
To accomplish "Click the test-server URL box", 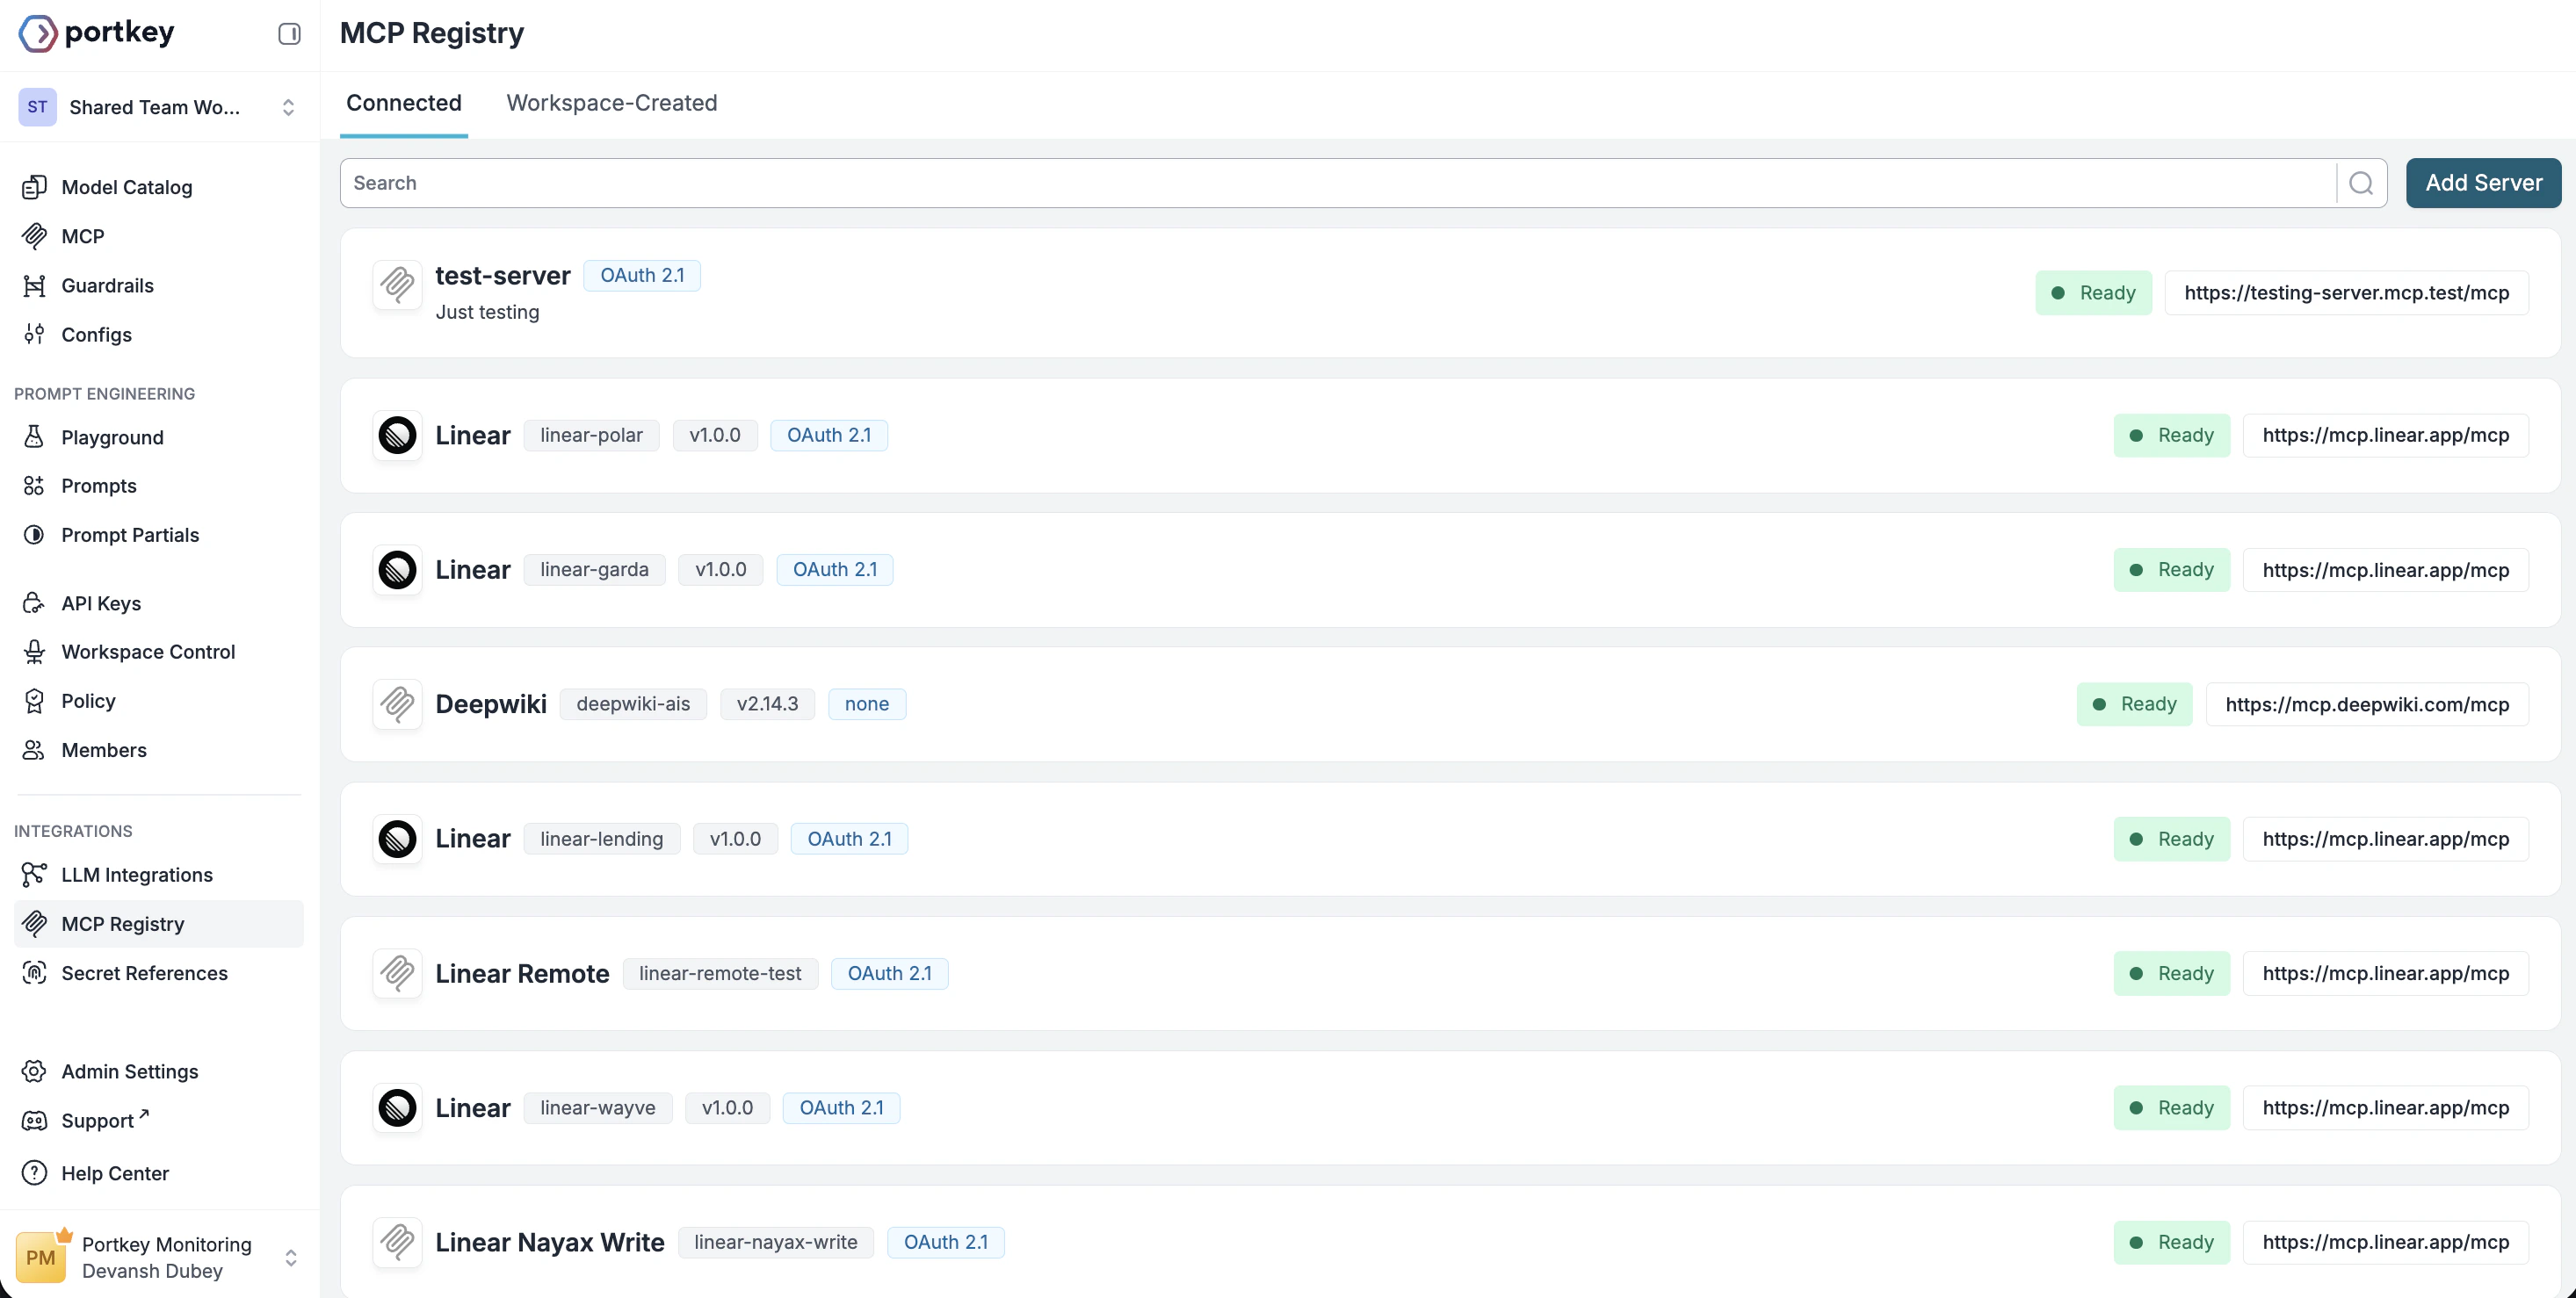I will 2345,292.
